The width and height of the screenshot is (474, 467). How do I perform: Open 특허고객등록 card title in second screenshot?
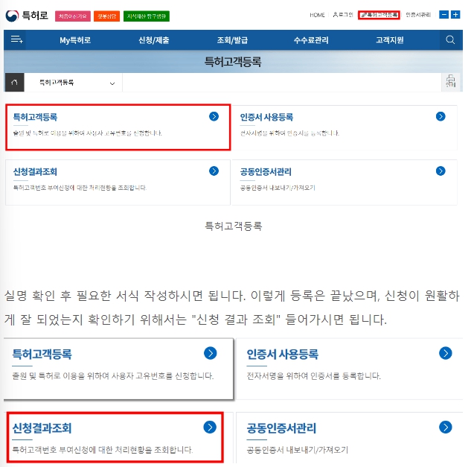click(x=42, y=354)
